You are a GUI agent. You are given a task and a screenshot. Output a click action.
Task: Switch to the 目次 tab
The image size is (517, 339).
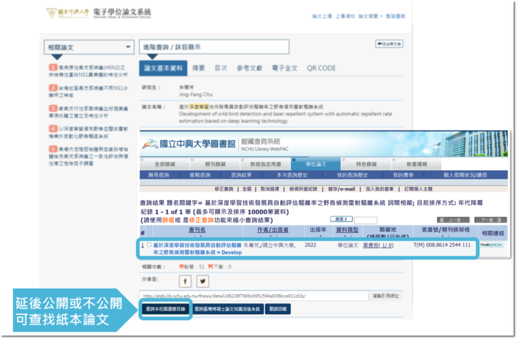[x=221, y=68]
